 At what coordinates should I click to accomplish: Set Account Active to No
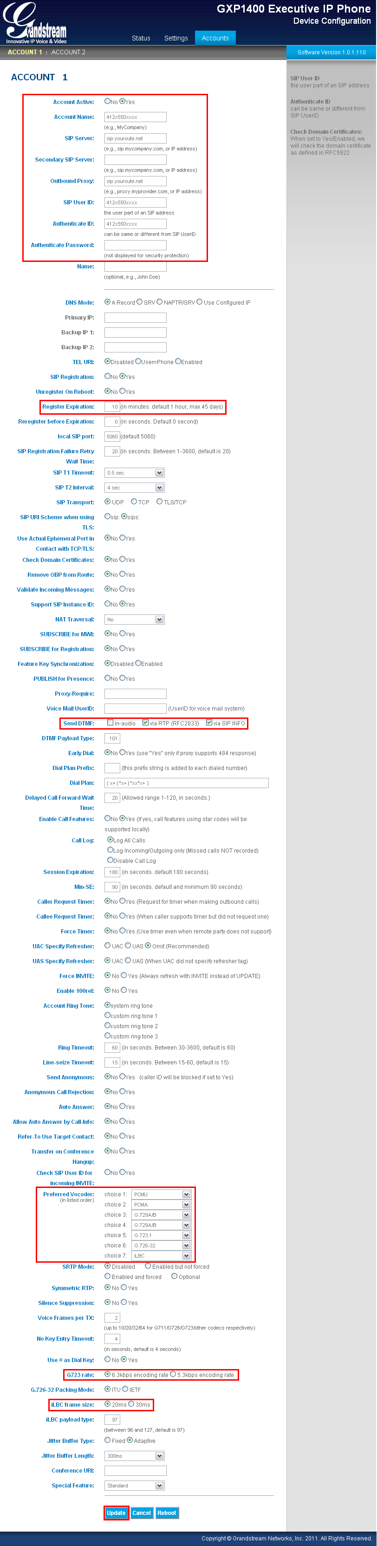click(107, 101)
